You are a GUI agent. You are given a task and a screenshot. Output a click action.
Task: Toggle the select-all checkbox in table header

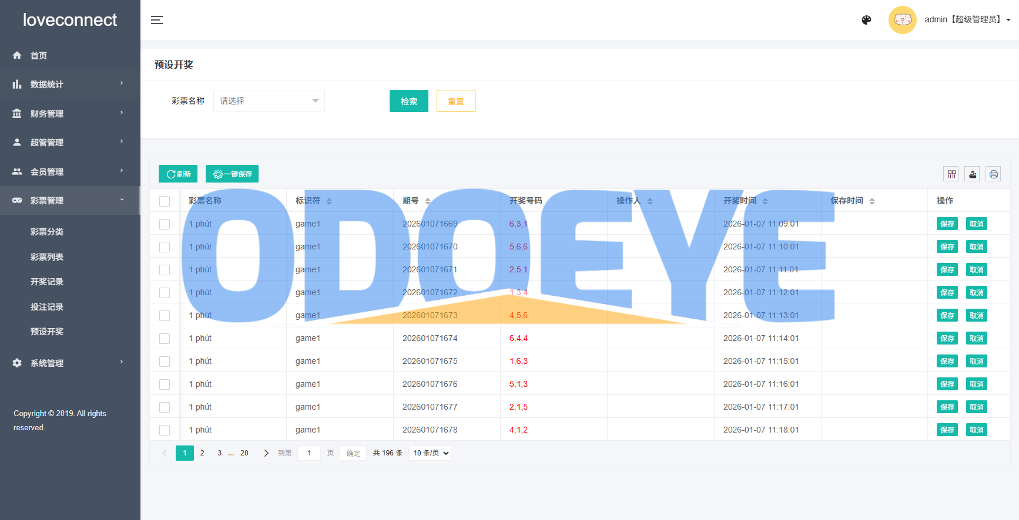(165, 201)
